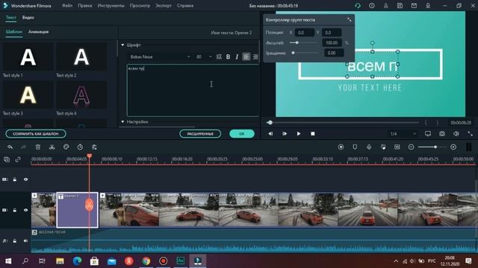The width and height of the screenshot is (478, 268).
Task: Open the speed clock tool in toolbar
Action: tap(80, 147)
